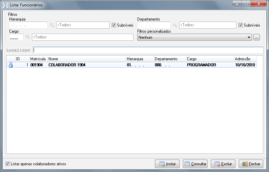Click the employee user icon in the row

pyautogui.click(x=10, y=65)
